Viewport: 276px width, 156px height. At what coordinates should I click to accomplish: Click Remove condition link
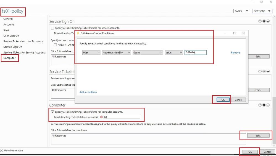235,52
